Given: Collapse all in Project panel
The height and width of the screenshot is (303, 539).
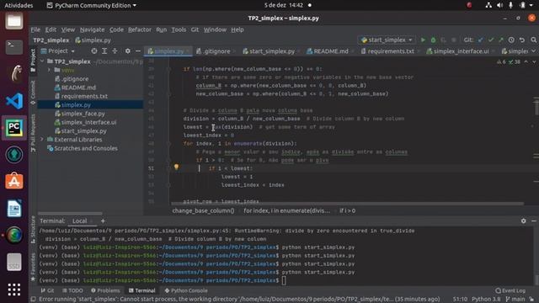Looking at the screenshot, I should point(115,51).
